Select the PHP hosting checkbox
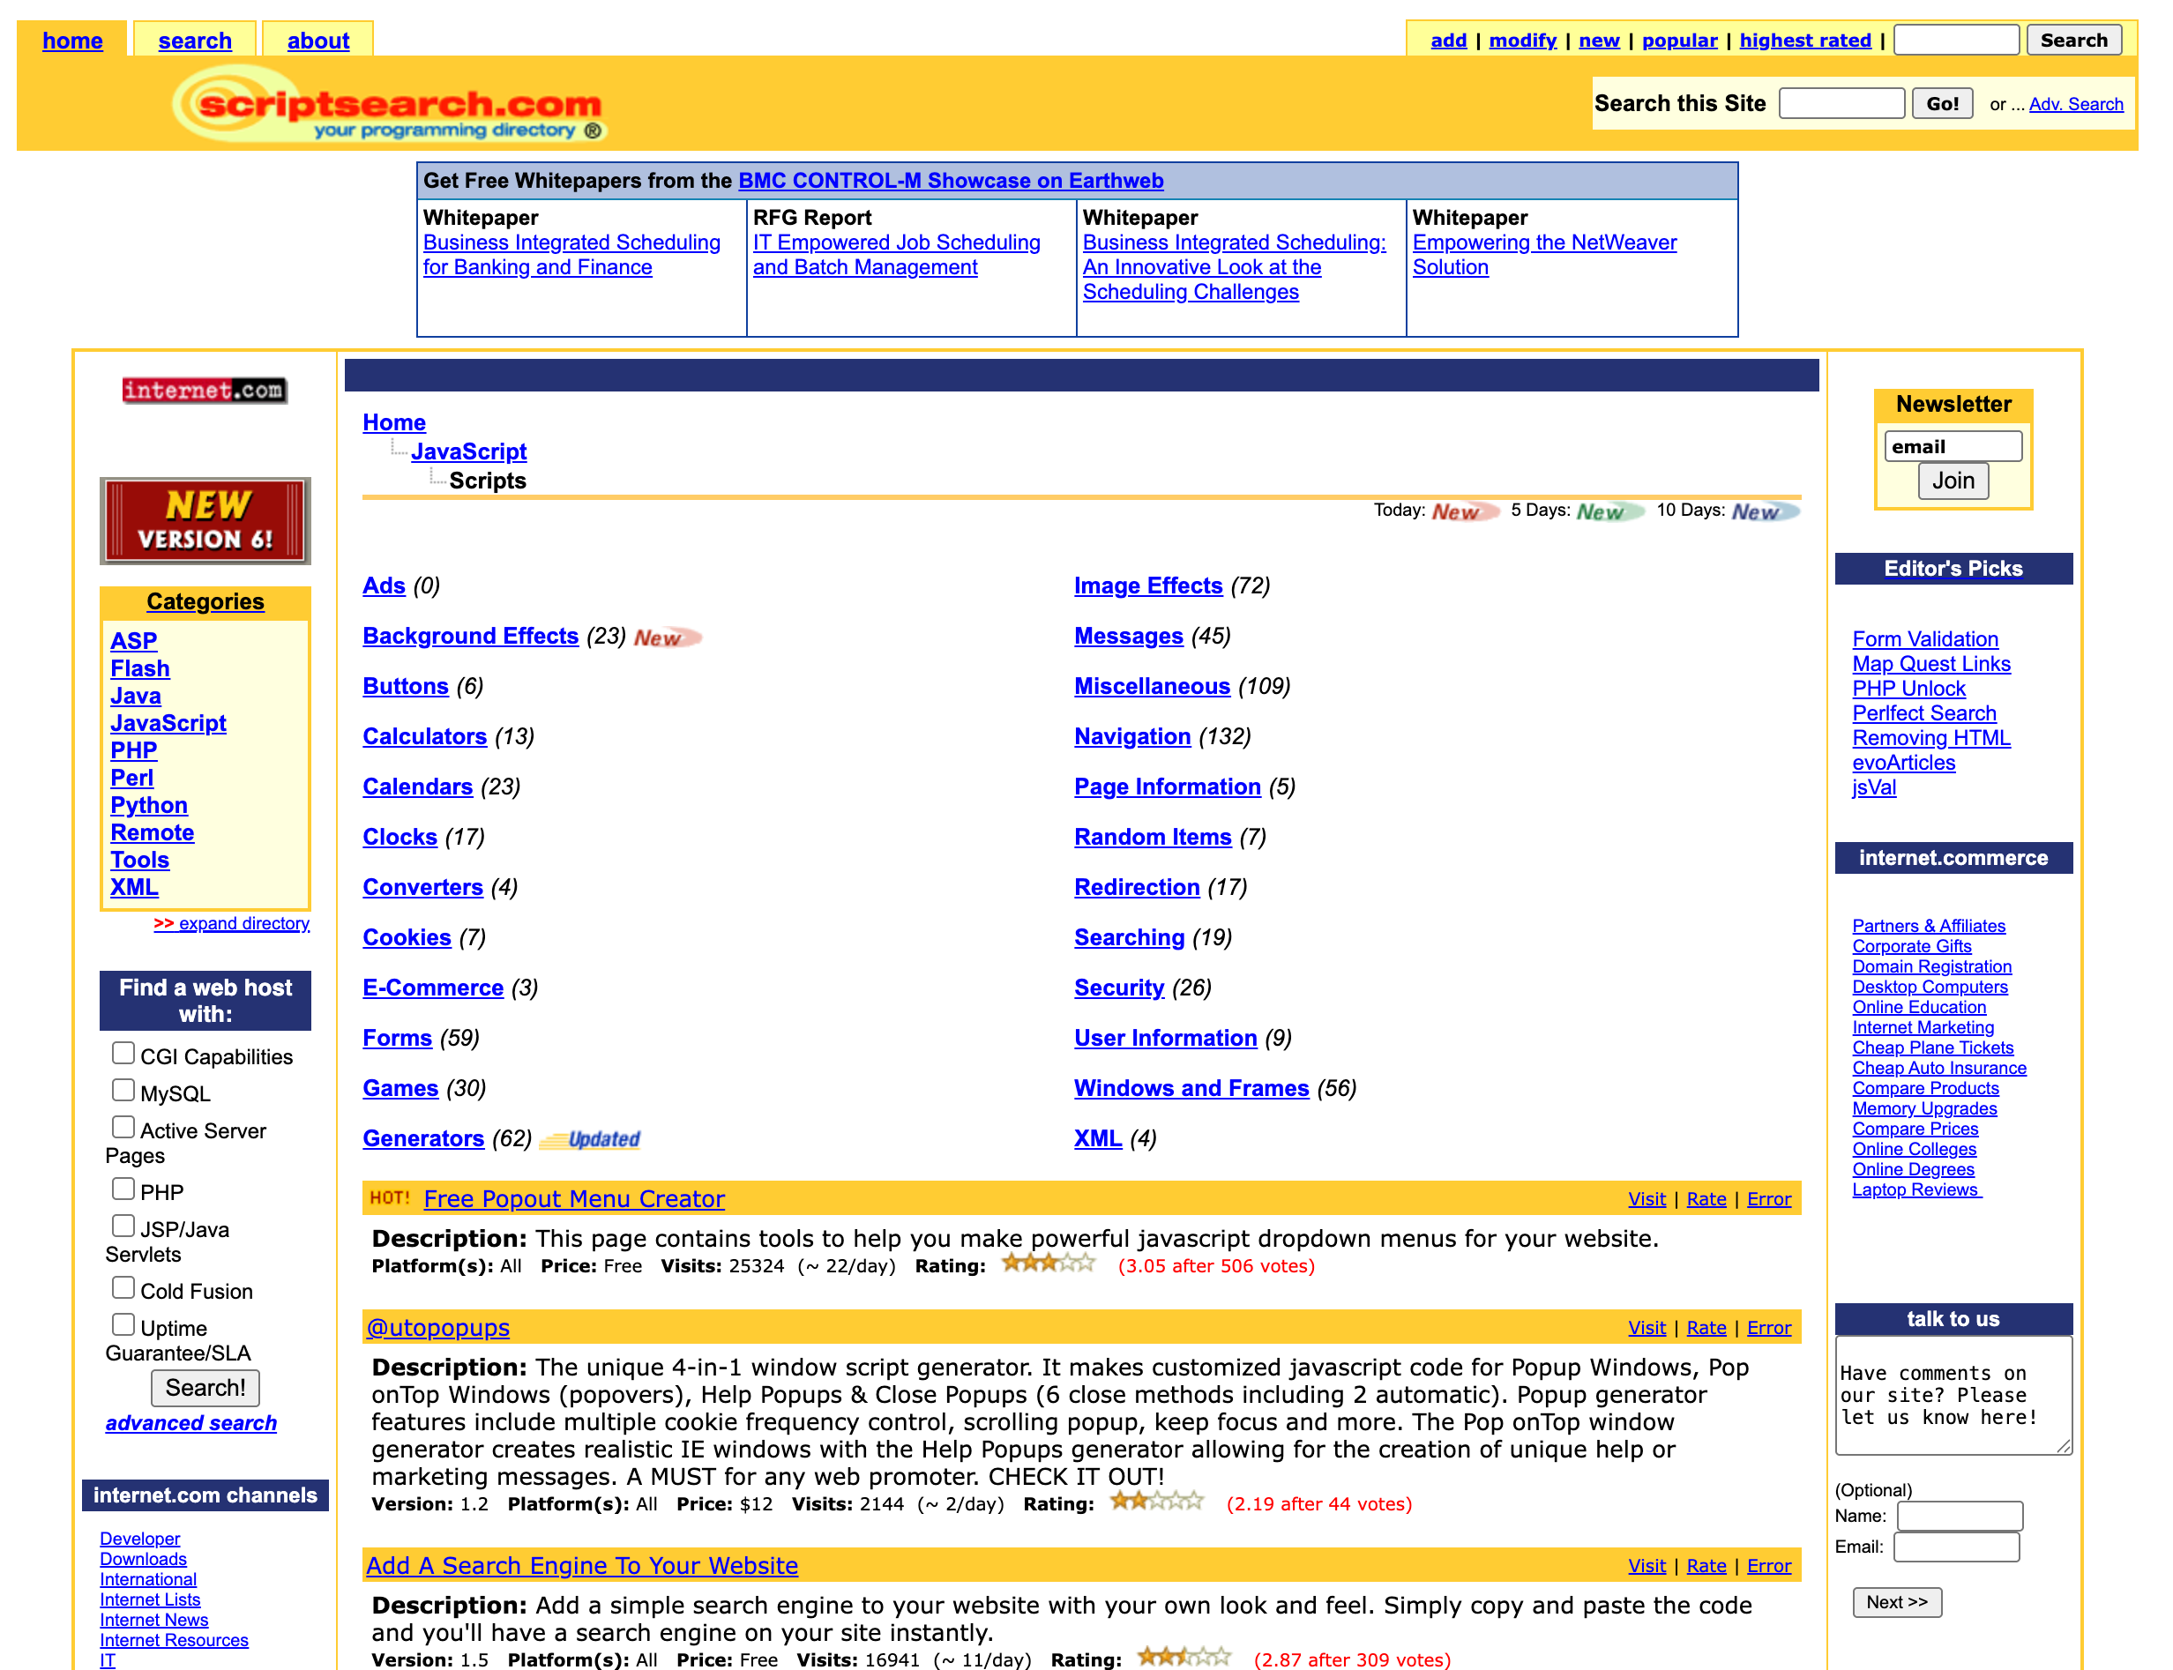The image size is (2173, 1670). tap(123, 1189)
